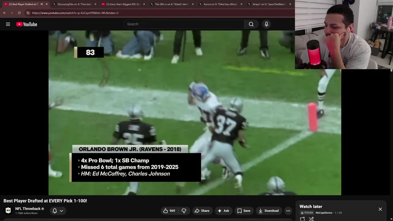This screenshot has width=393, height=221.
Task: Expand the notification options chevron
Action: pos(61,211)
